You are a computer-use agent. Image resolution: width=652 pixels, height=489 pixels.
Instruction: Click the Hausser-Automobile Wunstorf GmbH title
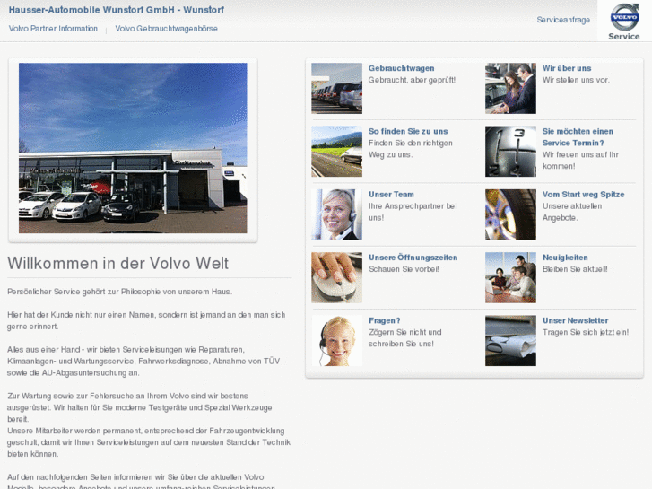[117, 10]
